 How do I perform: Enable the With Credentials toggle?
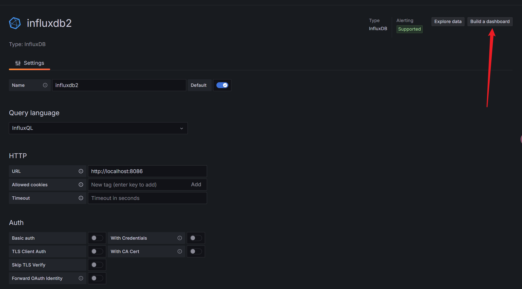(x=196, y=238)
